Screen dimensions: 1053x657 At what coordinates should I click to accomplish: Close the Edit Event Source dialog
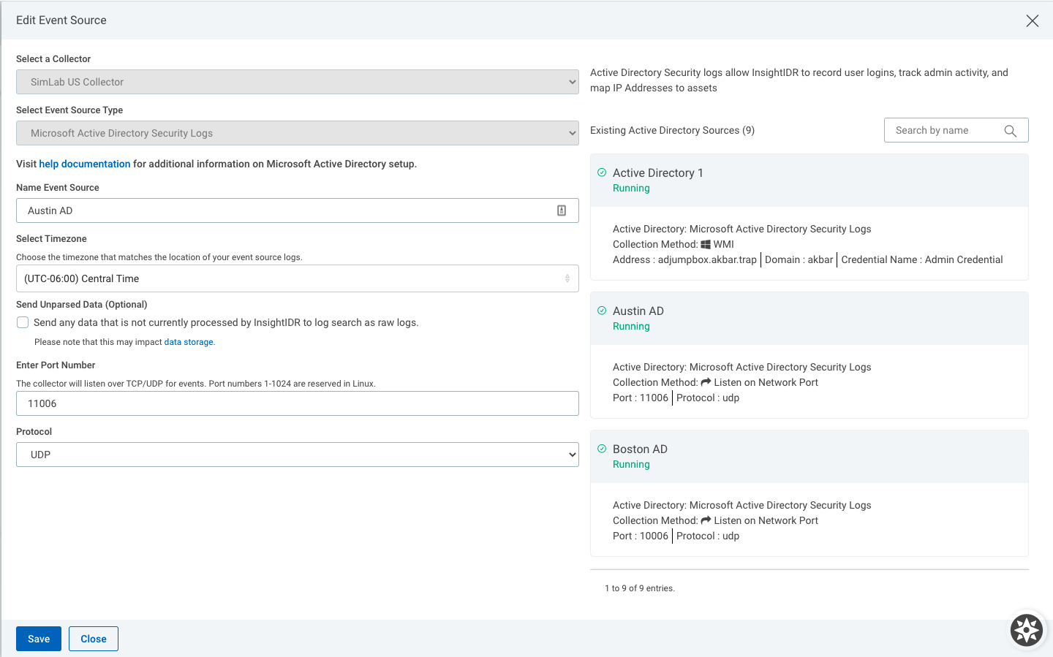1032,20
